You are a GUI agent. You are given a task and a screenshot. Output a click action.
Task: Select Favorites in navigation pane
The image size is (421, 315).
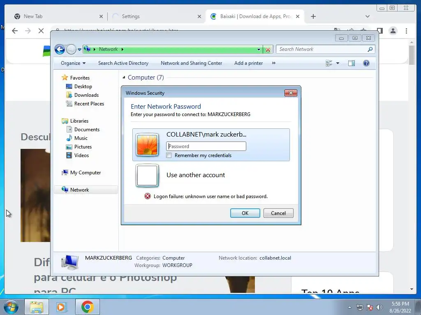(x=80, y=78)
